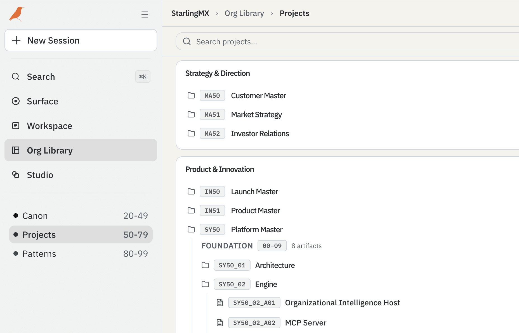Go to Surface in sidebar
This screenshot has height=333, width=519.
(81, 101)
